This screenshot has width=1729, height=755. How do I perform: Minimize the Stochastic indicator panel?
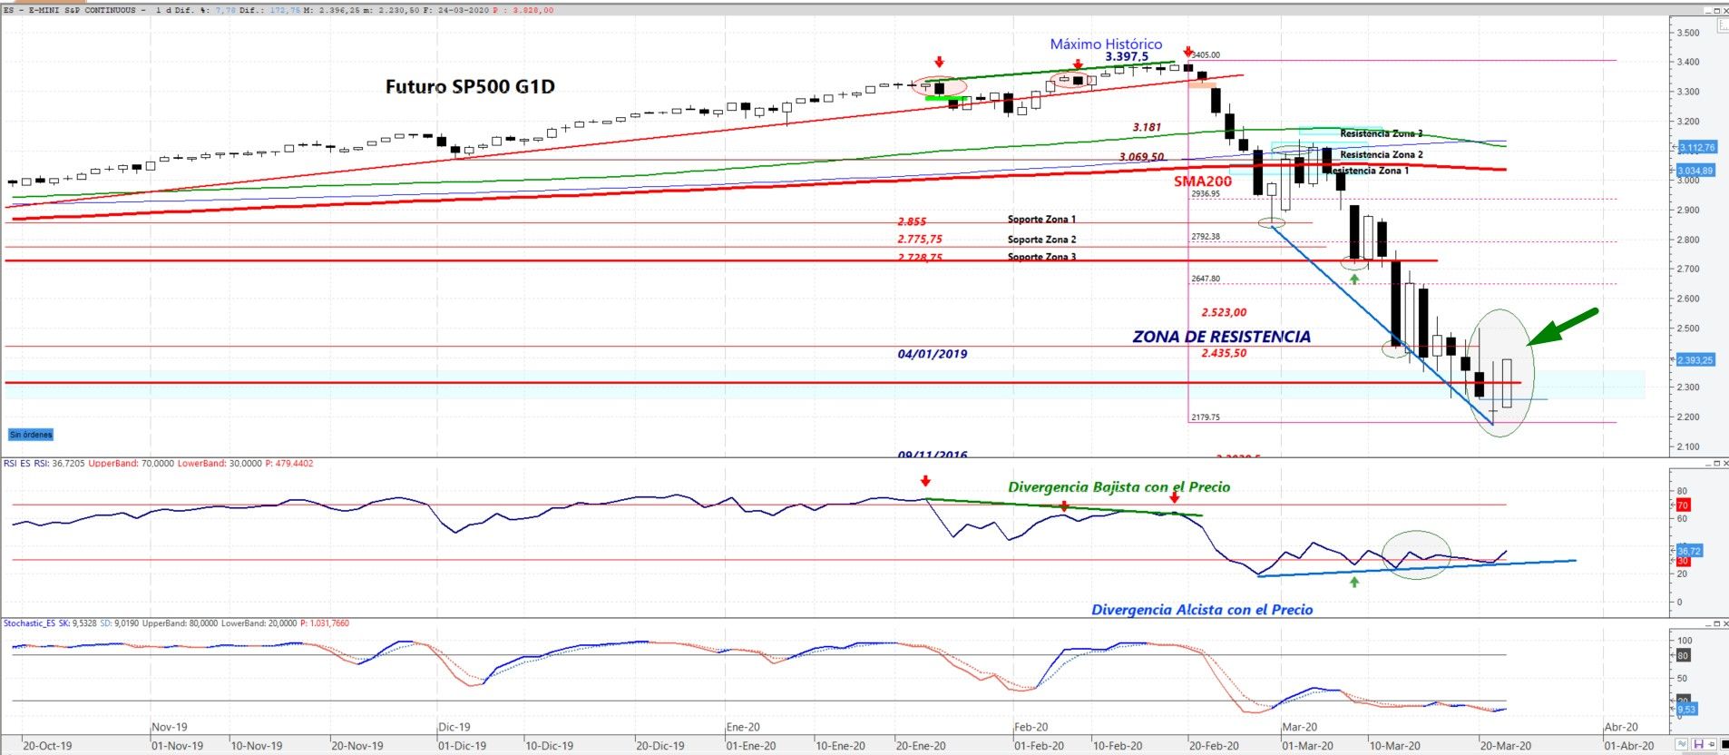[x=1708, y=623]
